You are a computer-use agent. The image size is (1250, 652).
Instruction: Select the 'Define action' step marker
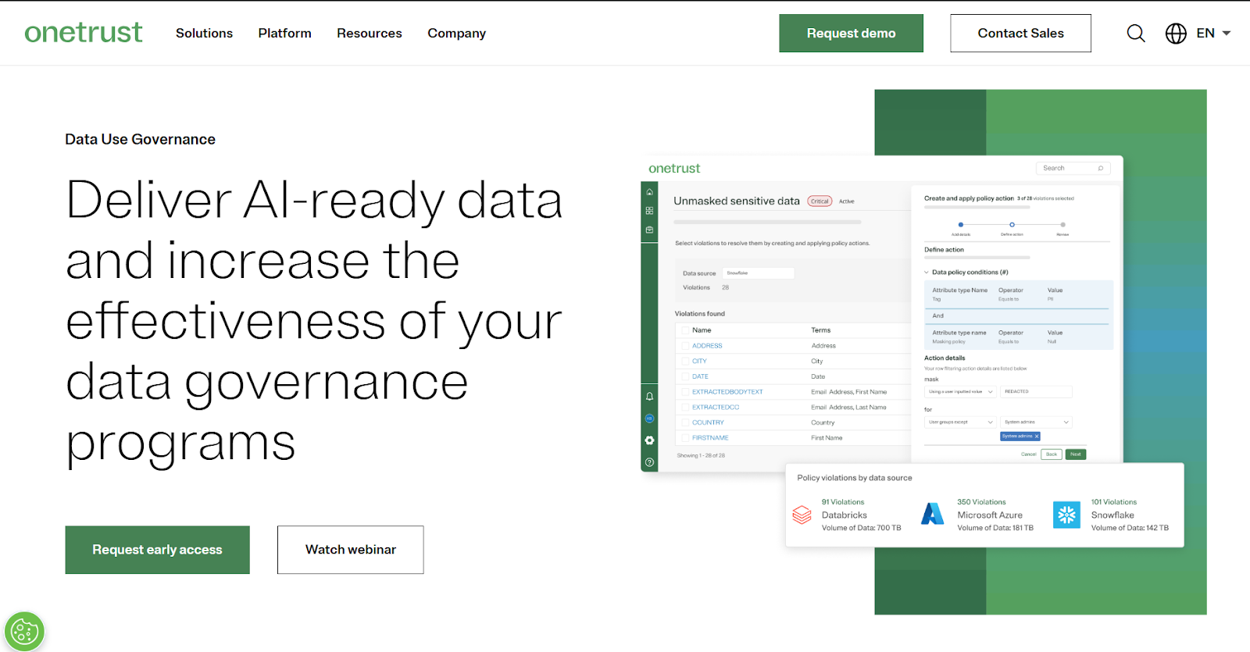pyautogui.click(x=1012, y=225)
